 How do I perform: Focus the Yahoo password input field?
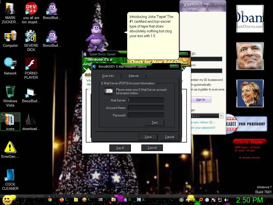(207, 71)
